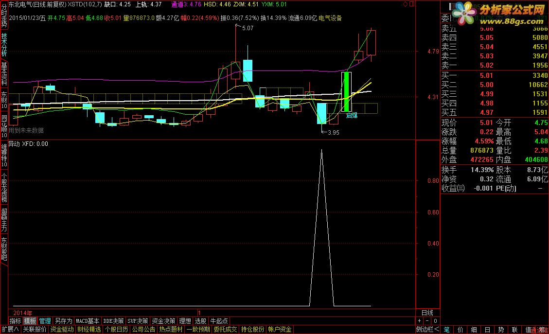Screen dimensions: 549x334
Task: Select the 模板 tab
Action: (x=30, y=321)
